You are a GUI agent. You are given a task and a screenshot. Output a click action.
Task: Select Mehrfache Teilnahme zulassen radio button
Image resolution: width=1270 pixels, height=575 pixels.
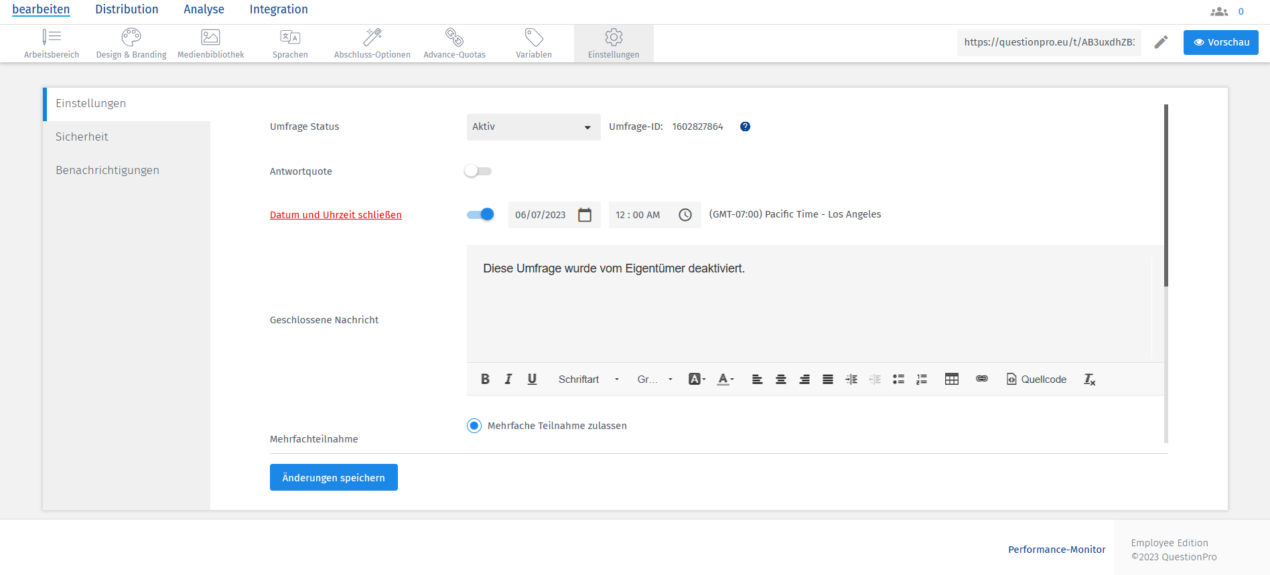click(474, 426)
